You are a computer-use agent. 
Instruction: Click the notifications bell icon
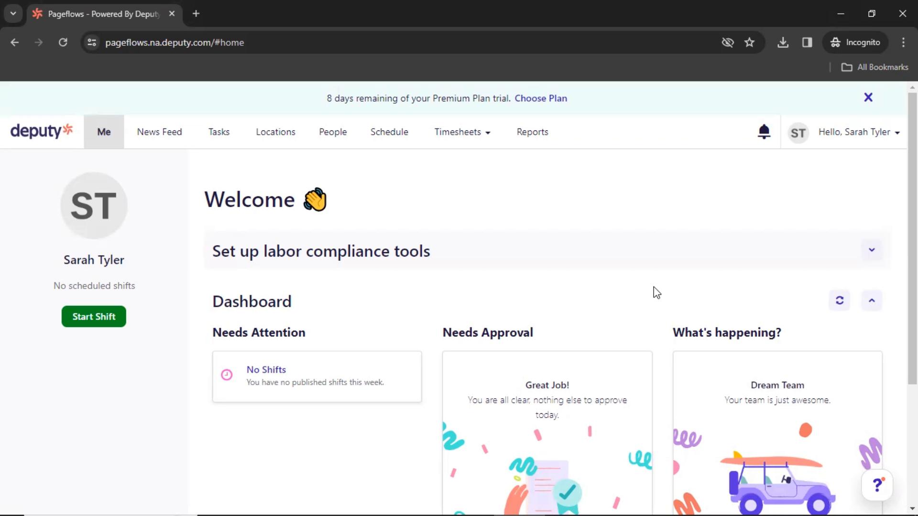click(x=765, y=132)
